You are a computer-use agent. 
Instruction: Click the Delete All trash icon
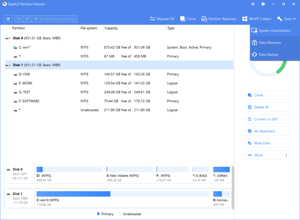[x=250, y=107]
